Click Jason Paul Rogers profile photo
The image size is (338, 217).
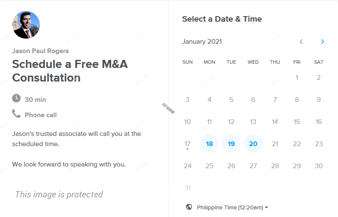tap(26, 25)
